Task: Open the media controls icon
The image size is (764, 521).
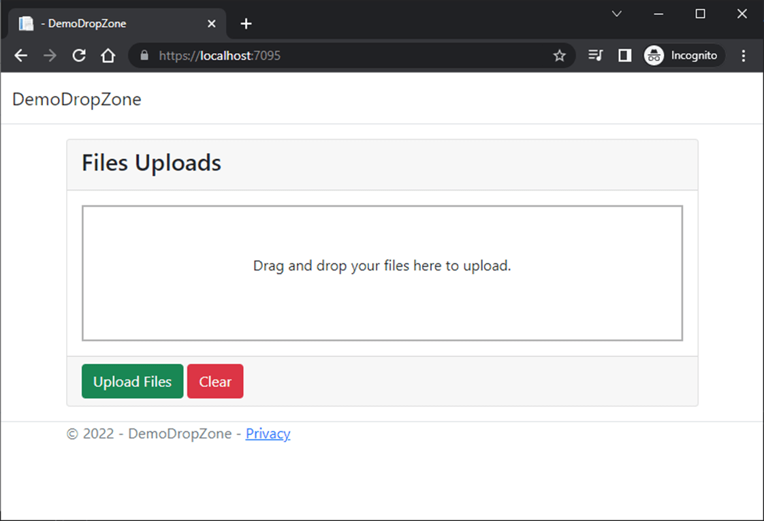Action: pyautogui.click(x=595, y=55)
